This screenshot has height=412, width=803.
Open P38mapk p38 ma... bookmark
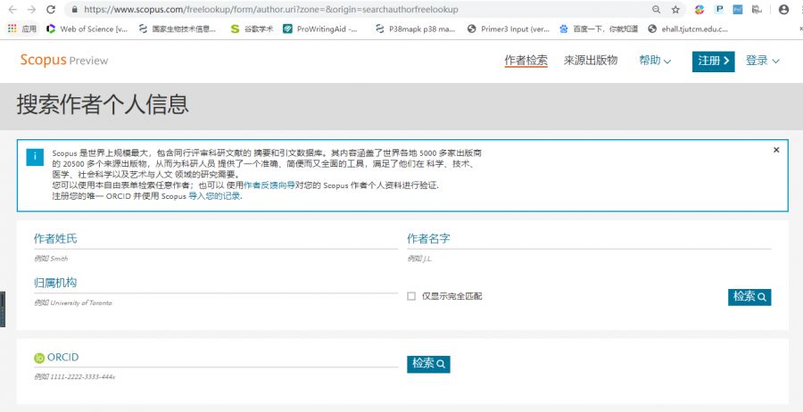415,29
